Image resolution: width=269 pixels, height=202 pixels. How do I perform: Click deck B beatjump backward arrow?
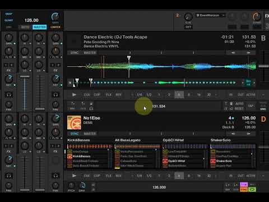[x=233, y=53]
